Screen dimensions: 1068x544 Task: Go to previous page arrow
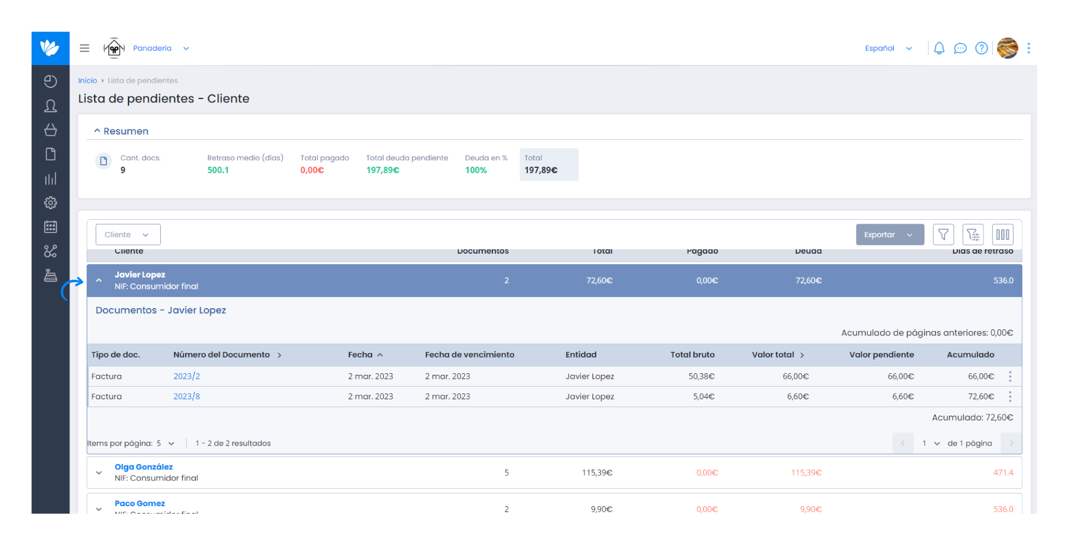(903, 443)
